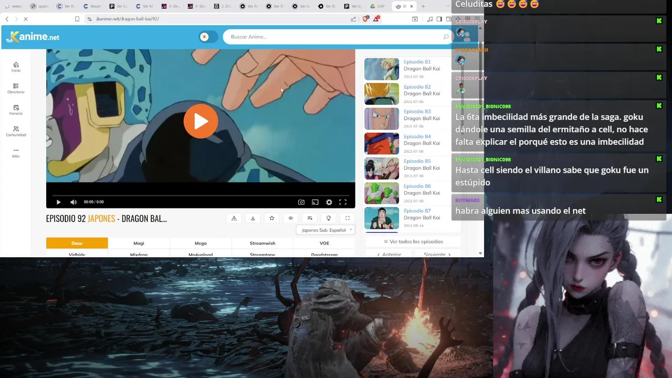Go to Inicio in the sidebar

[x=16, y=67]
